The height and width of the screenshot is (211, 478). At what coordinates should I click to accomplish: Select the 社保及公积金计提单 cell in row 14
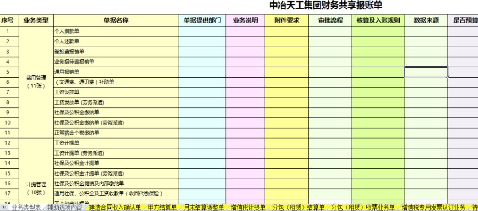click(x=116, y=164)
